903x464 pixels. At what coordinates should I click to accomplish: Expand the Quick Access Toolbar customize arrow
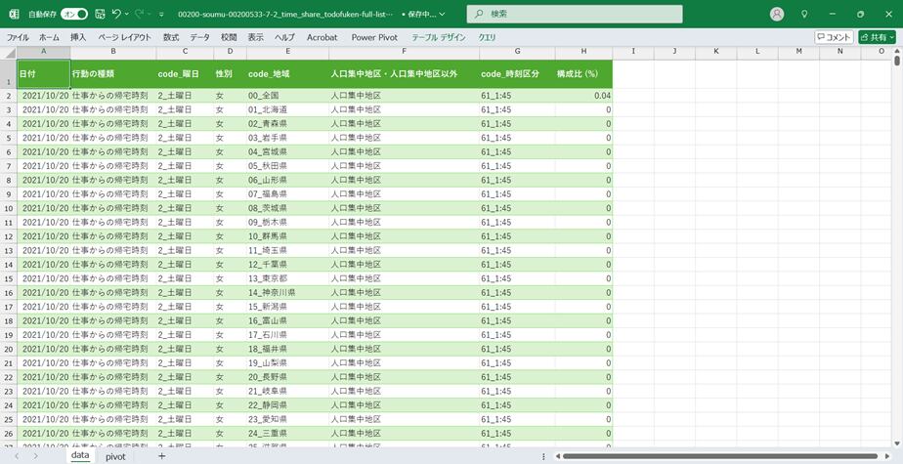coord(161,14)
